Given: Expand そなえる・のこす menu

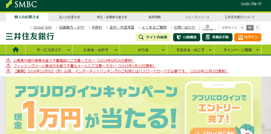Looking at the screenshot, I should [191, 50].
